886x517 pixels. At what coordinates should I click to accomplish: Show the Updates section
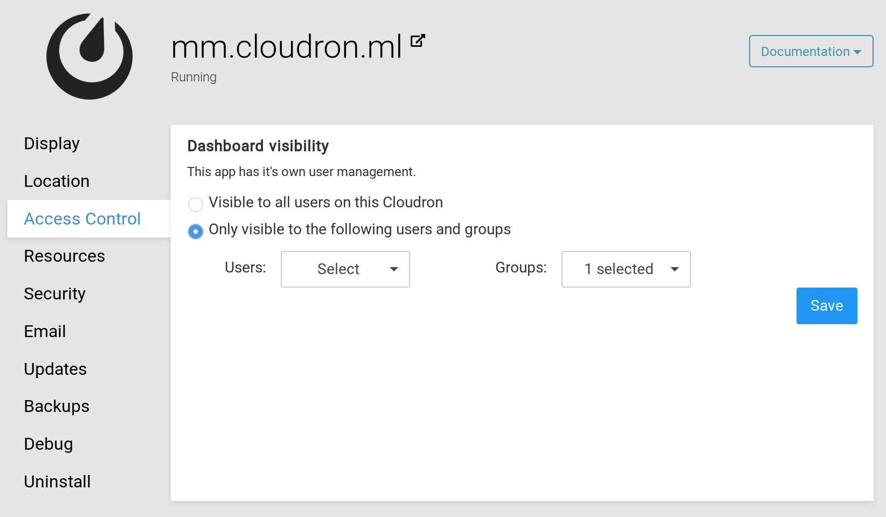(56, 369)
